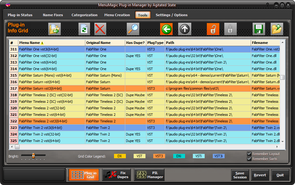Click the horizontal scrollbar right arrow
Screen dimensions: 295x185
277,147
